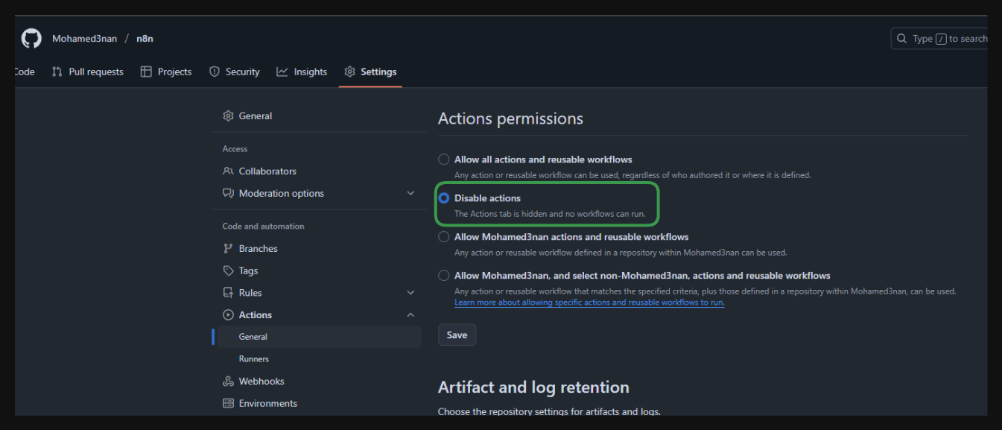Image resolution: width=1002 pixels, height=430 pixels.
Task: Collapse the Actions section chevron
Action: (x=410, y=315)
